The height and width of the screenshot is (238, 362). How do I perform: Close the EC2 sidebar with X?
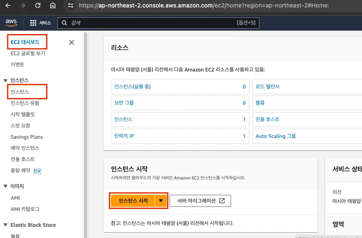(71, 42)
